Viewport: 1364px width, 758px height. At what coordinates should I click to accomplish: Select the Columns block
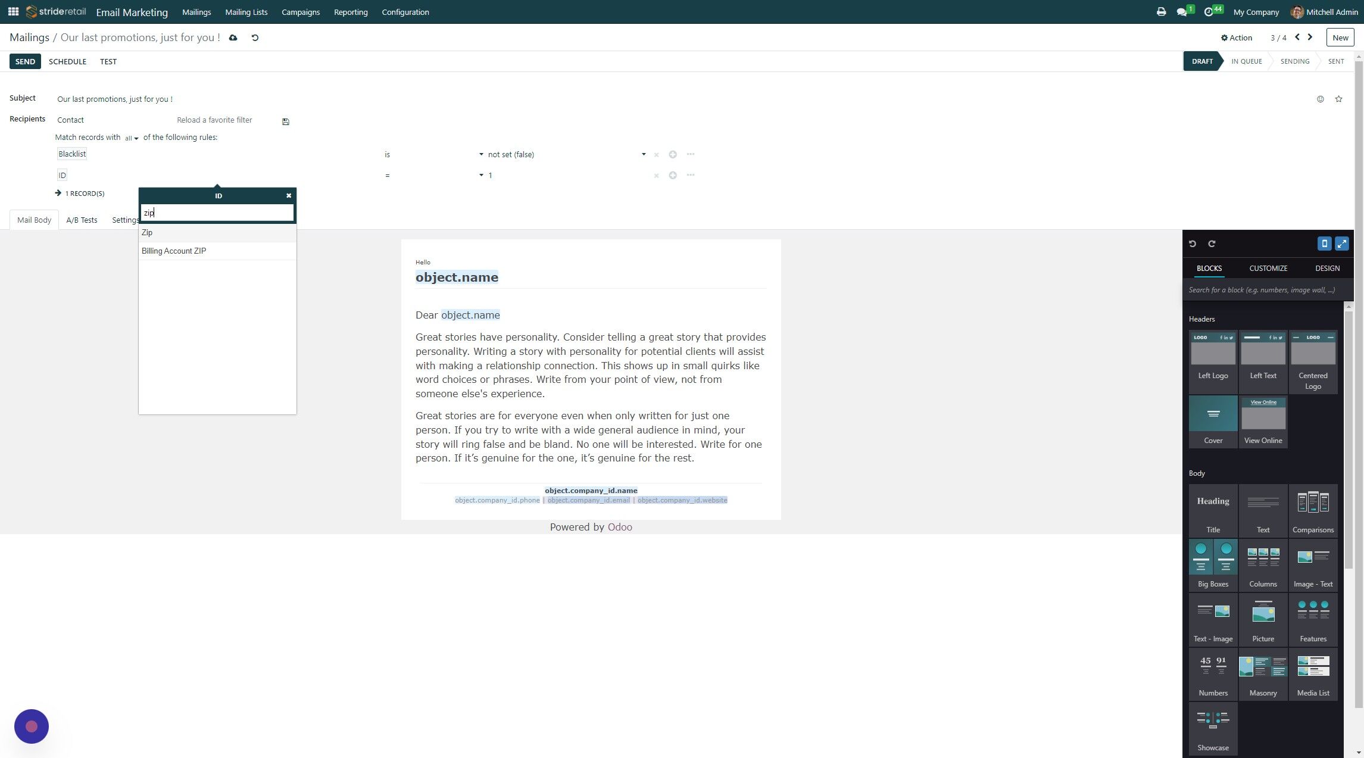pyautogui.click(x=1263, y=564)
